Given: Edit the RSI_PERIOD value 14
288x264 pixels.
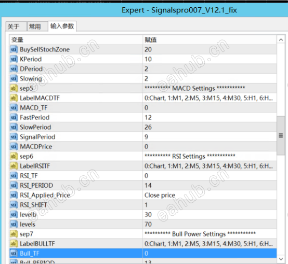Looking at the screenshot, I should pyautogui.click(x=210, y=185).
